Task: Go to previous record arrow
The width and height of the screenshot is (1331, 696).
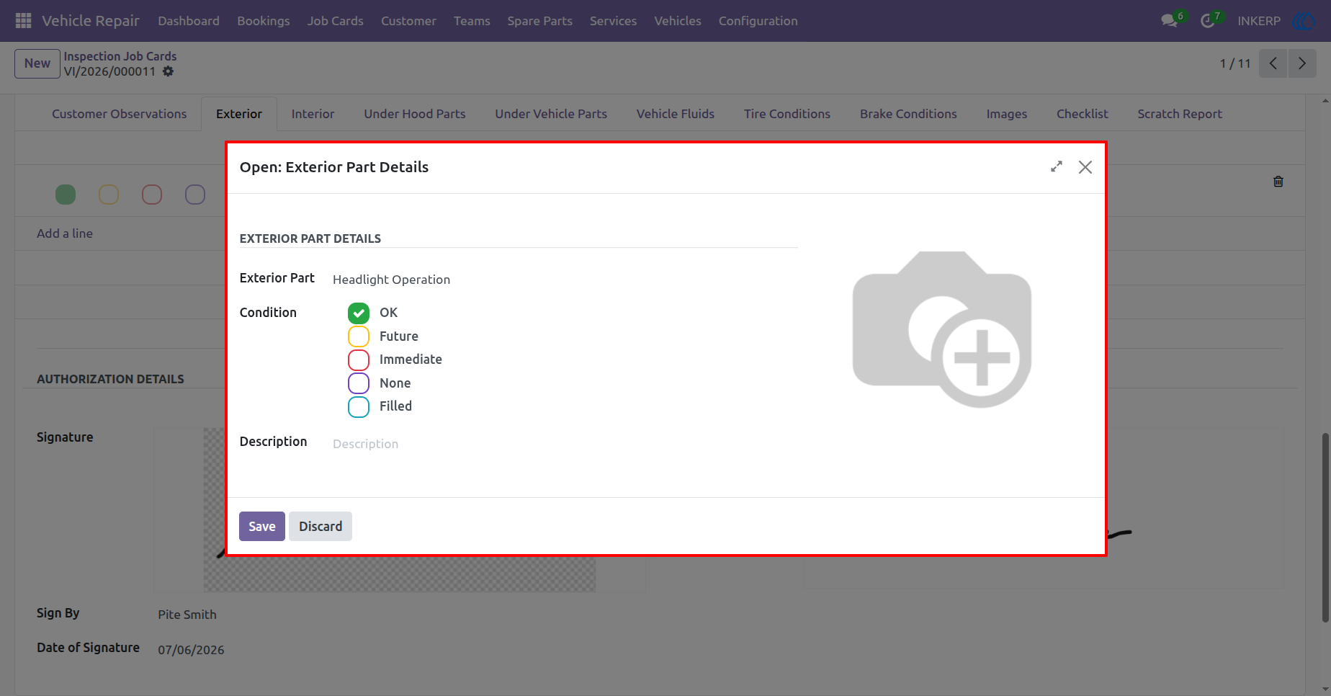Action: coord(1273,63)
